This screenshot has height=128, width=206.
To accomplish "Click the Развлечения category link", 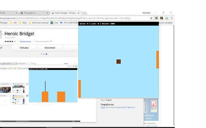I will pyautogui.click(x=25, y=41).
